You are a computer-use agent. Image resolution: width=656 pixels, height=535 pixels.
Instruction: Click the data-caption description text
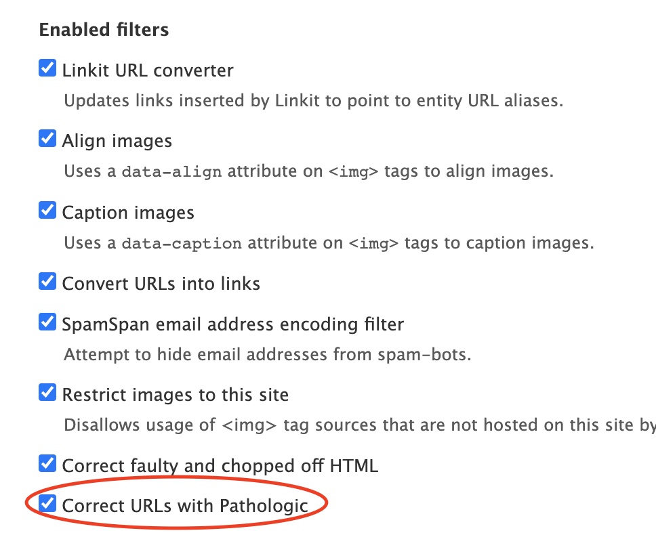tap(329, 242)
